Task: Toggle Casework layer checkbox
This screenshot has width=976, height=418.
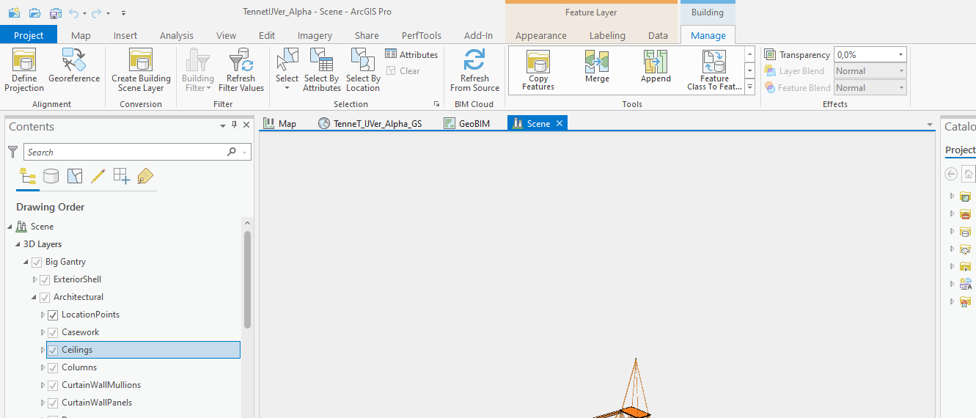Action: tap(53, 332)
